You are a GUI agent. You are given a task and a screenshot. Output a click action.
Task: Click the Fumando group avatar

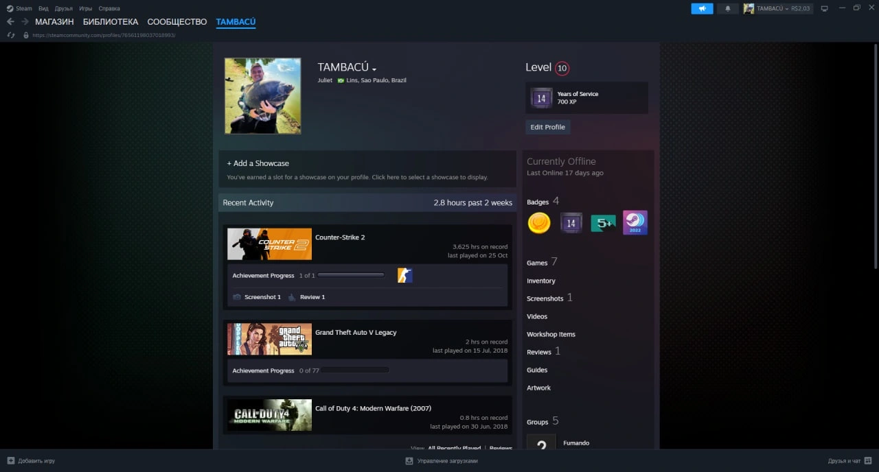coord(541,442)
